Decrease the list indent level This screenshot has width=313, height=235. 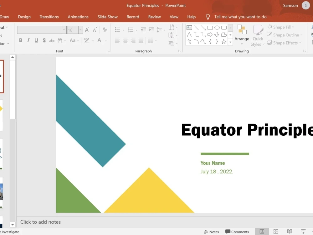(x=143, y=30)
